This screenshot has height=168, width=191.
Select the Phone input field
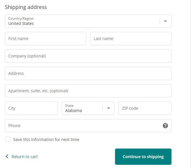[x=88, y=126]
